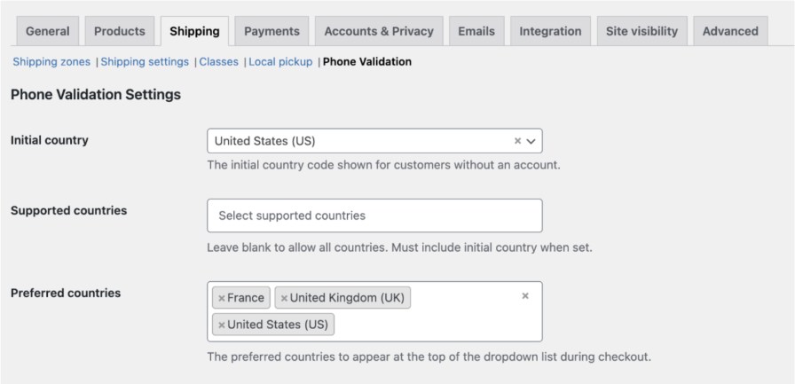Clear the Initial country selection
Viewport: 795px width, 384px height.
tap(517, 141)
